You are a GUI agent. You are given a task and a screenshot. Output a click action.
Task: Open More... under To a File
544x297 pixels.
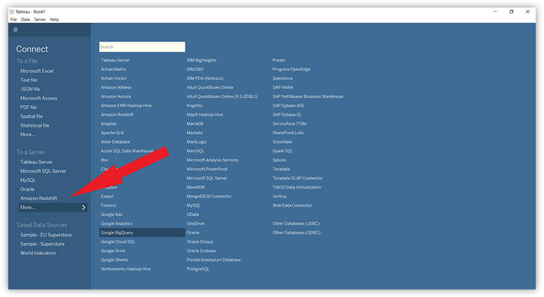pyautogui.click(x=27, y=135)
